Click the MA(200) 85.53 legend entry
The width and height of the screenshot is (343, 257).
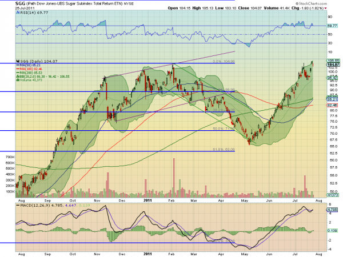pos(29,73)
